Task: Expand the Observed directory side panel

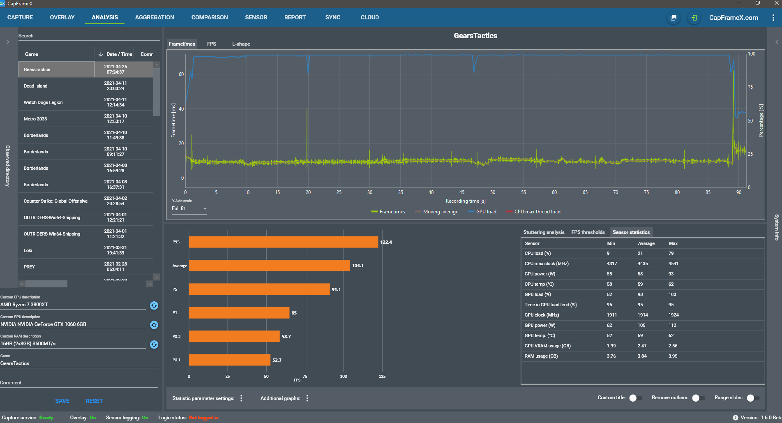Action: pos(7,42)
